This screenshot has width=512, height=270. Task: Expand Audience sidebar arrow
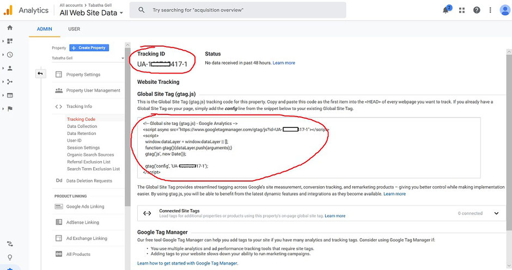click(x=3, y=68)
